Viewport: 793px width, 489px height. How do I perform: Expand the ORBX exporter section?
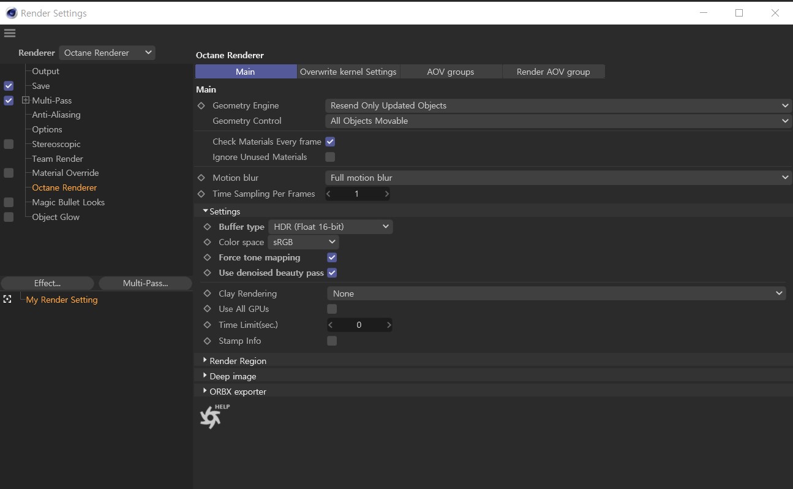205,391
